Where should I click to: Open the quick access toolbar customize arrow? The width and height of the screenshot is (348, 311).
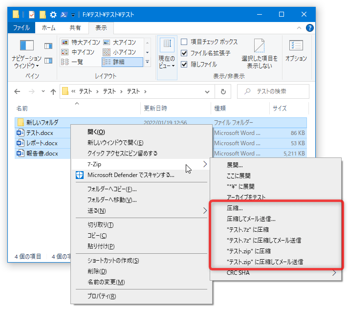pyautogui.click(x=73, y=15)
